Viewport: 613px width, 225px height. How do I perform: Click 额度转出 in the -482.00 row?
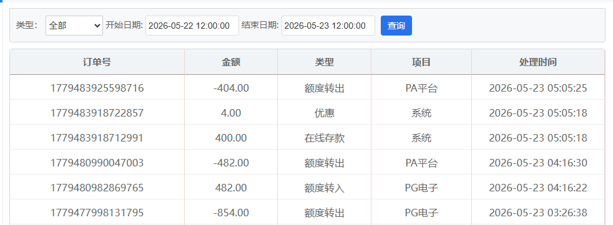(325, 163)
